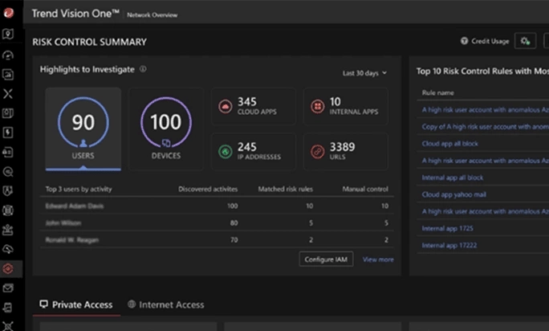The width and height of the screenshot is (549, 331).
Task: Click the highlighted red Zero Trust sidebar icon
Action: 8,269
